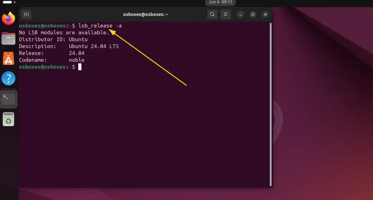
Task: Click the terminal search button
Action: coord(212,15)
